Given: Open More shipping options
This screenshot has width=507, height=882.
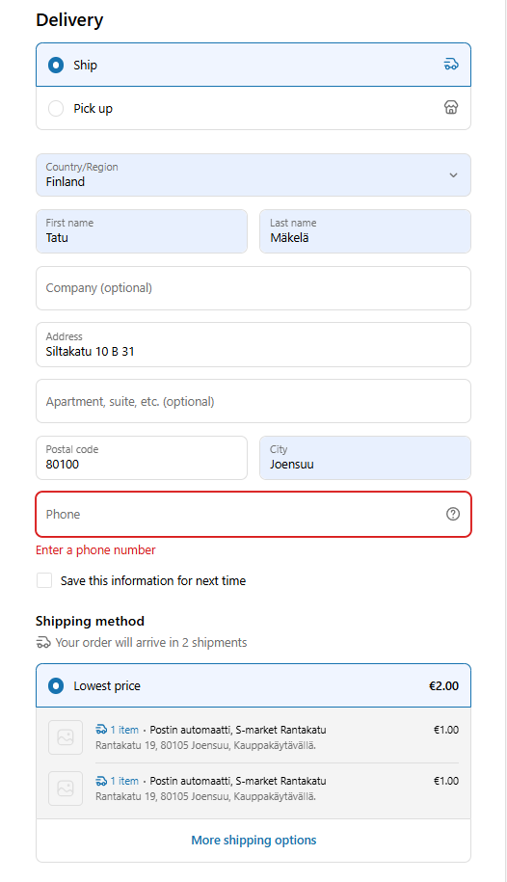Looking at the screenshot, I should click(253, 840).
